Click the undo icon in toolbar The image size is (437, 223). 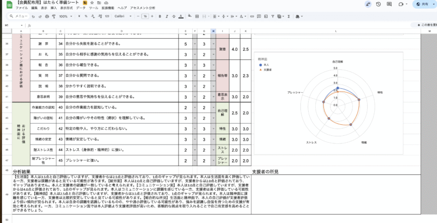click(33, 16)
